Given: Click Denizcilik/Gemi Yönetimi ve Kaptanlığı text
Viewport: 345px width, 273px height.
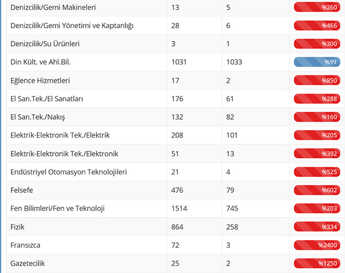Looking at the screenshot, I should click(x=72, y=26).
